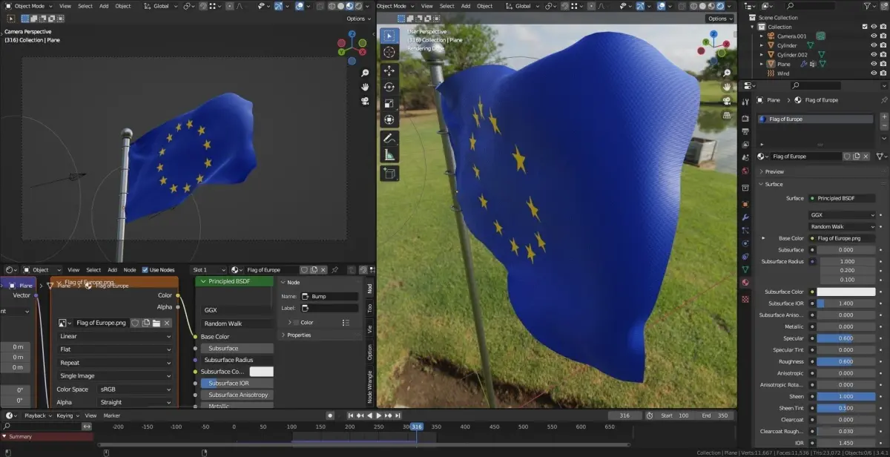Unlink image with X in Flag of Europe.png node
Image resolution: width=890 pixels, height=457 pixels.
tap(168, 323)
